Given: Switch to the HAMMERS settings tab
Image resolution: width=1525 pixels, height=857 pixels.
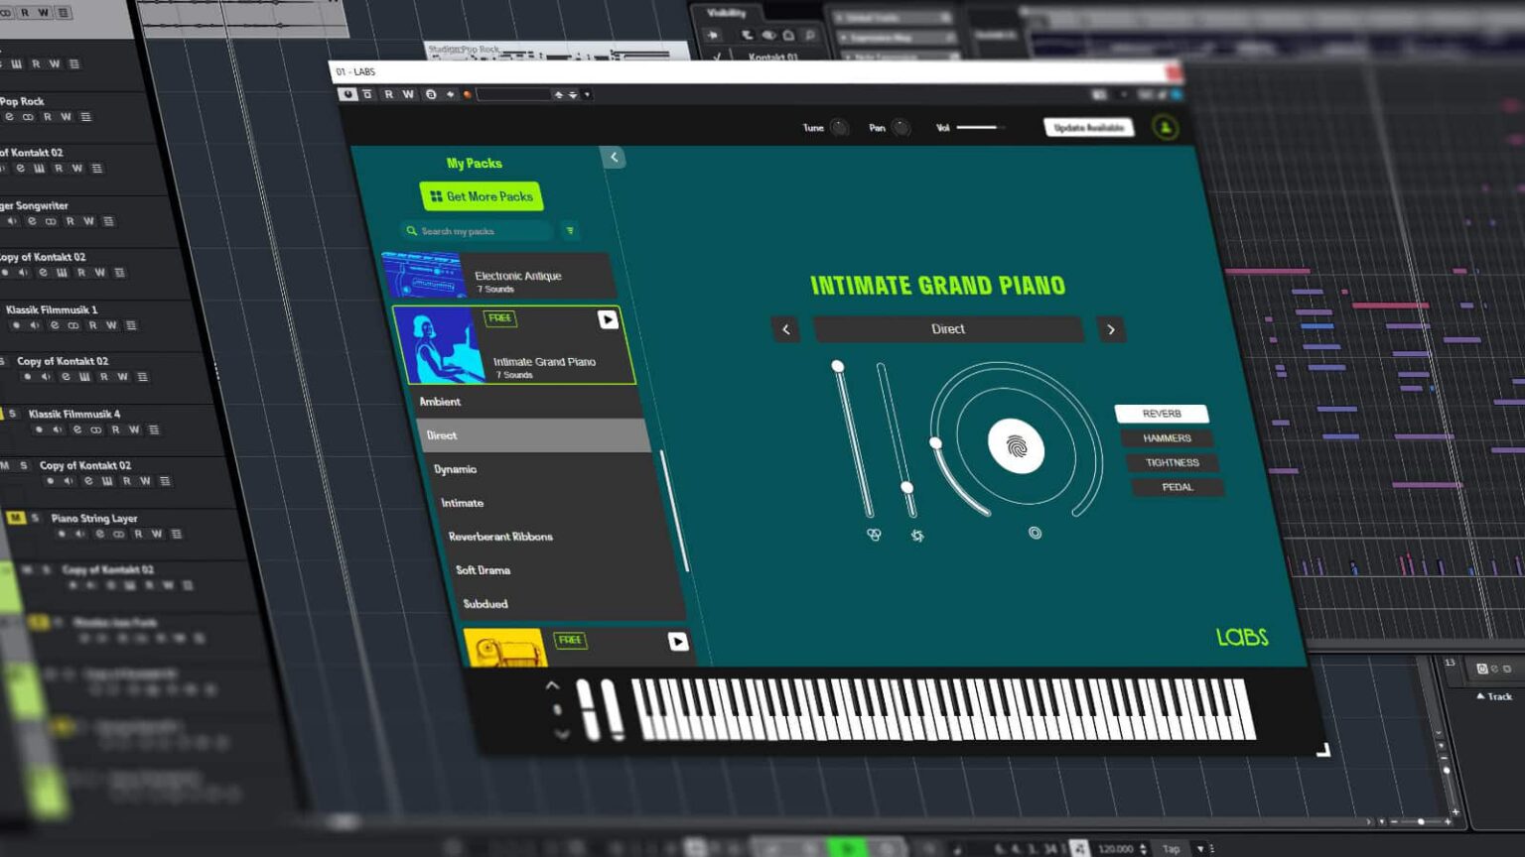Looking at the screenshot, I should [1166, 437].
